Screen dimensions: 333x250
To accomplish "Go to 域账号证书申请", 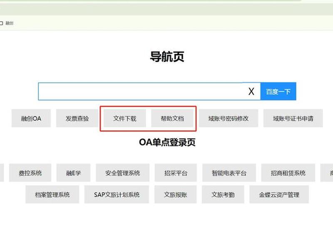I will click(293, 118).
